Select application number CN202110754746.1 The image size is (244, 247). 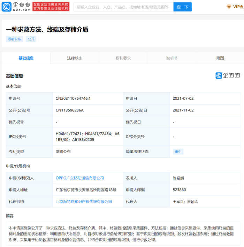pyautogui.click(x=73, y=99)
